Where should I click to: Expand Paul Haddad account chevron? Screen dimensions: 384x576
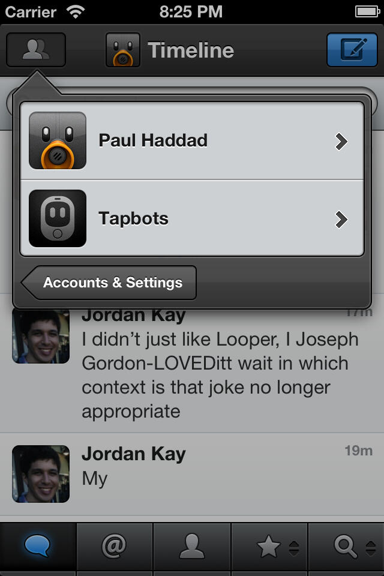(341, 142)
